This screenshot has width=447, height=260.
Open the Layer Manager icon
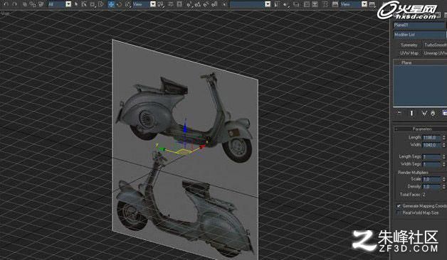pyautogui.click(x=296, y=4)
